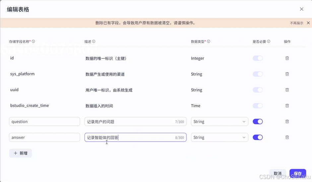Focus the question field name input

click(44, 122)
